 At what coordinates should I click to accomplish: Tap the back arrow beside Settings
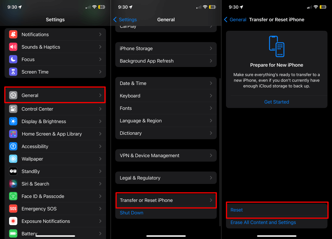coord(115,20)
